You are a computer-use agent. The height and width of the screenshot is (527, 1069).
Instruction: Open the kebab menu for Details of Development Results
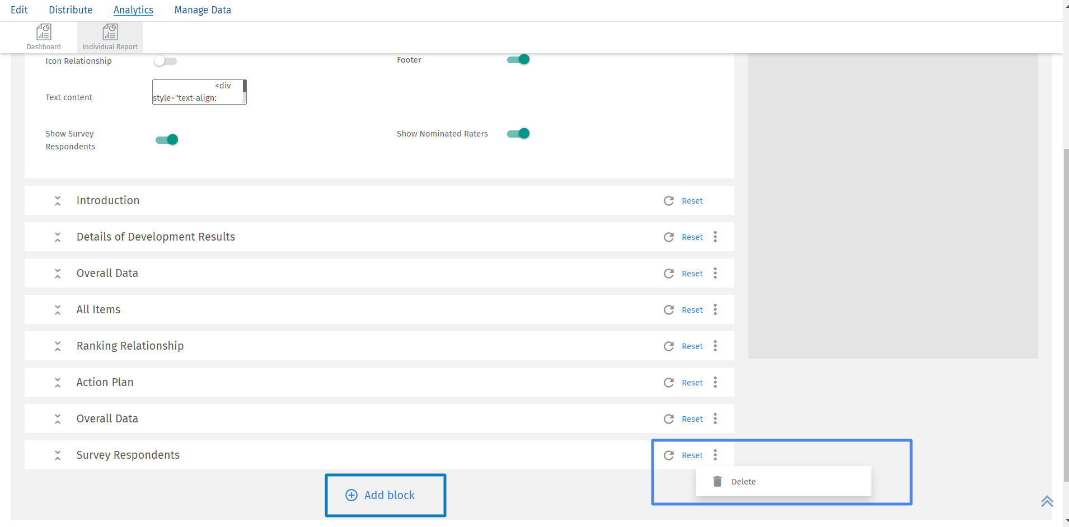[x=715, y=237]
